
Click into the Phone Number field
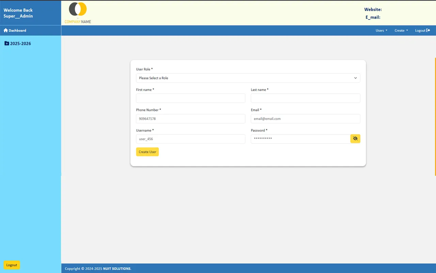point(190,119)
